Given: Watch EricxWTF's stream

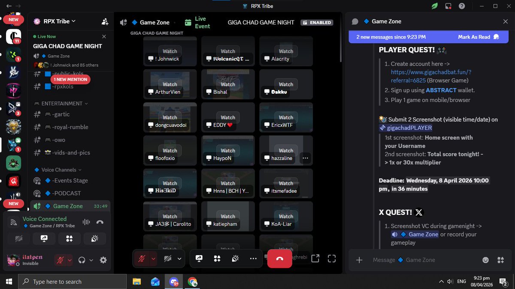Looking at the screenshot, I should click(x=286, y=117).
